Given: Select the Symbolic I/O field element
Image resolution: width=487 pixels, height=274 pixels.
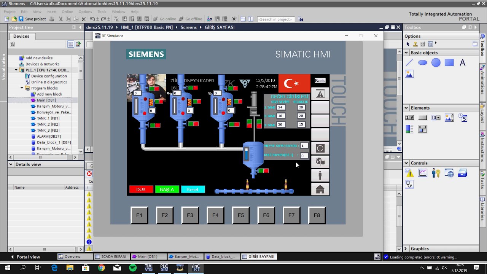Looking at the screenshot, I should 436,118.
